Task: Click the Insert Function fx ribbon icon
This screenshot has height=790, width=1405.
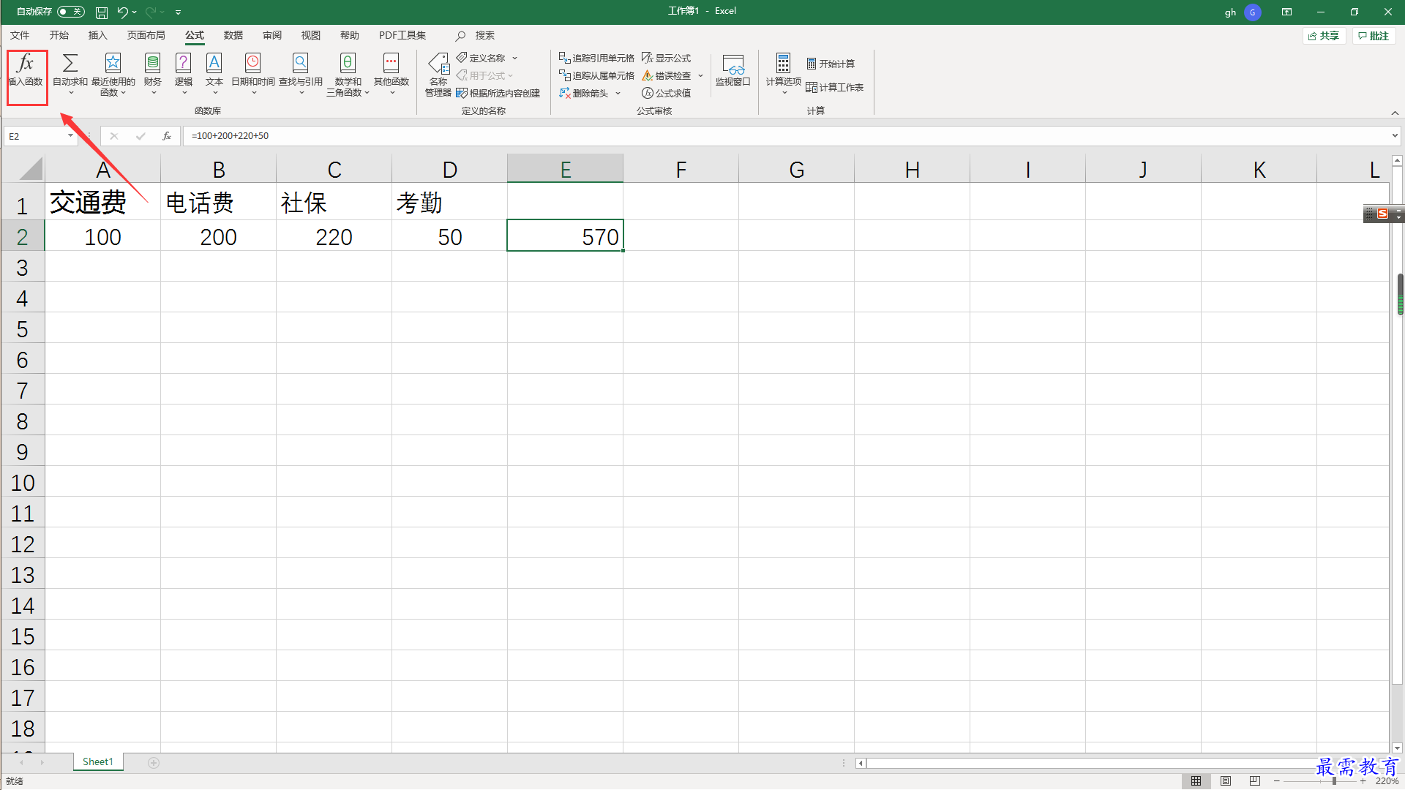Action: [x=26, y=71]
